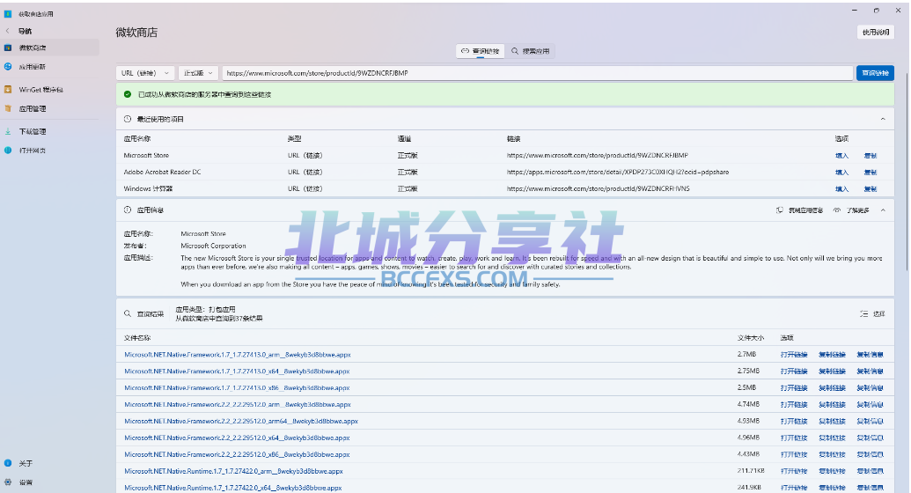Click 打开链接 in the 4.93MB row
911x493 pixels.
(794, 422)
